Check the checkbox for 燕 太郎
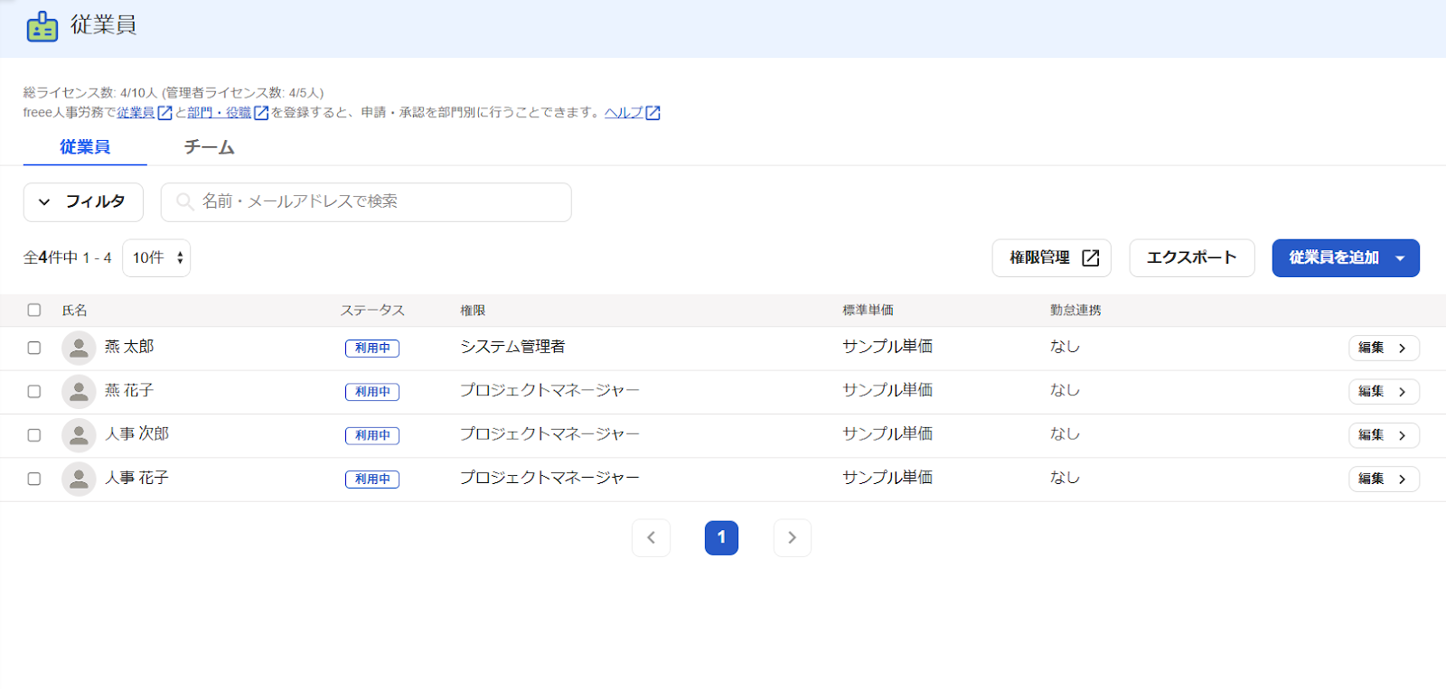 tap(34, 348)
